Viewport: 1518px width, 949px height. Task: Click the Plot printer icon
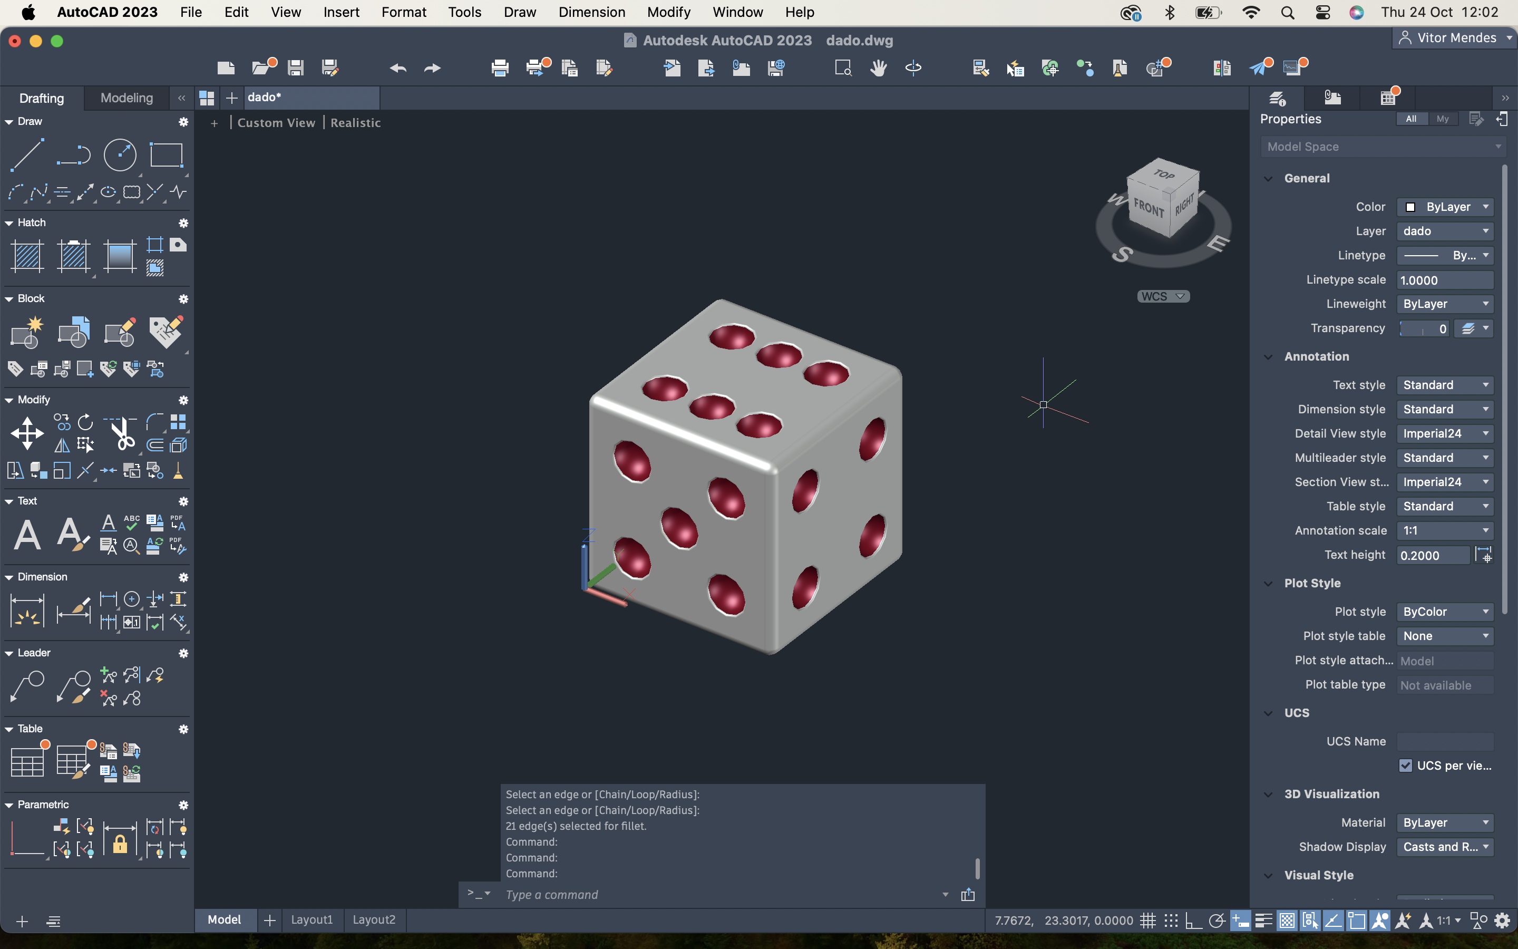click(x=499, y=68)
